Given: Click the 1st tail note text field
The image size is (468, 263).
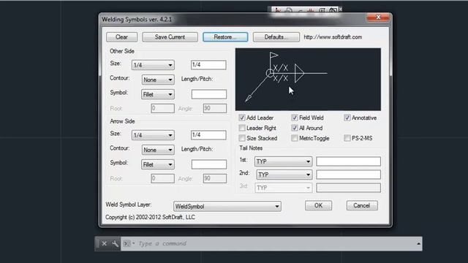Looking at the screenshot, I should (348, 161).
